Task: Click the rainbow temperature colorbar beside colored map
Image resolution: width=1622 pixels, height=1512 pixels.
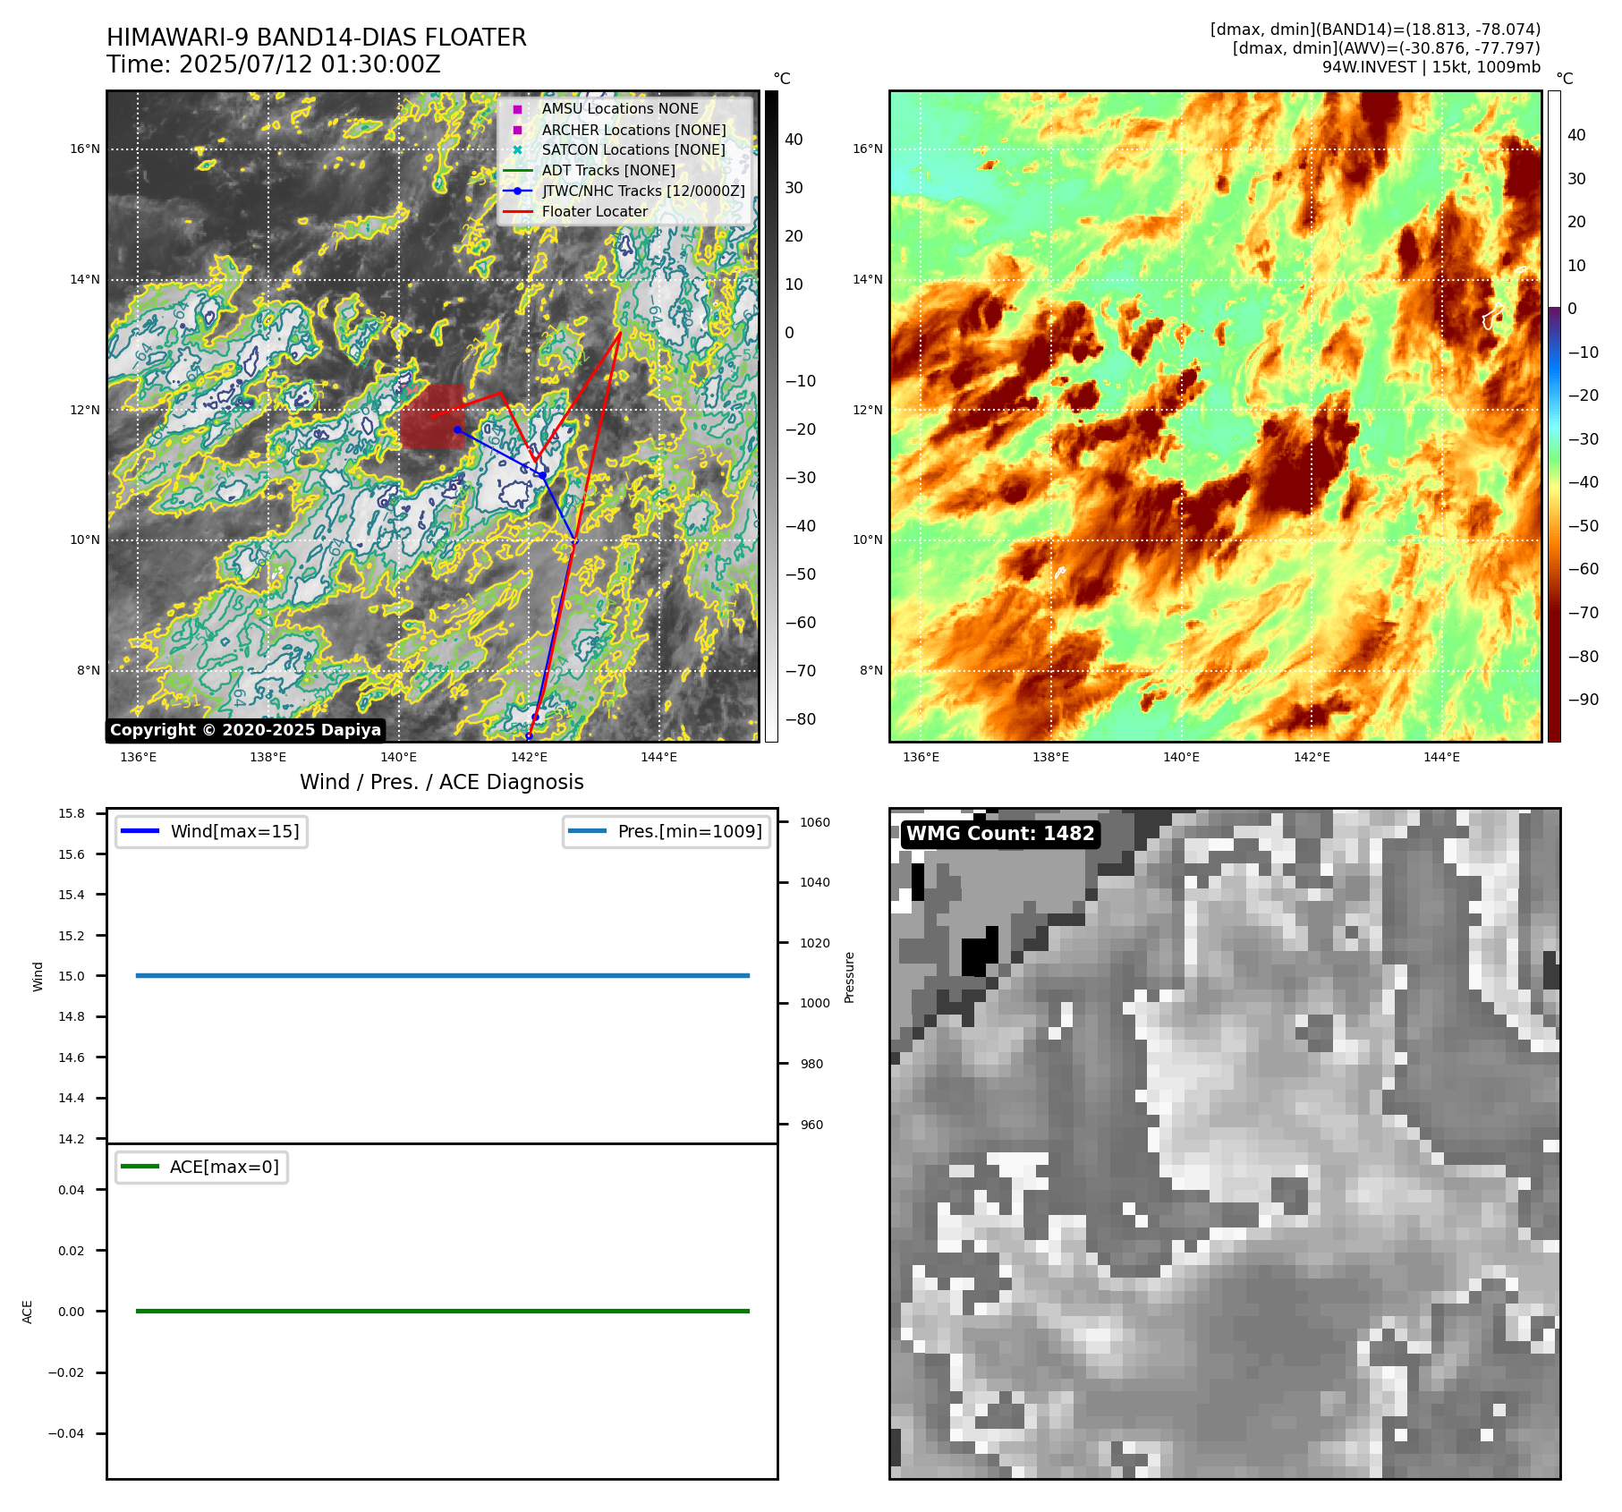Action: [1554, 416]
